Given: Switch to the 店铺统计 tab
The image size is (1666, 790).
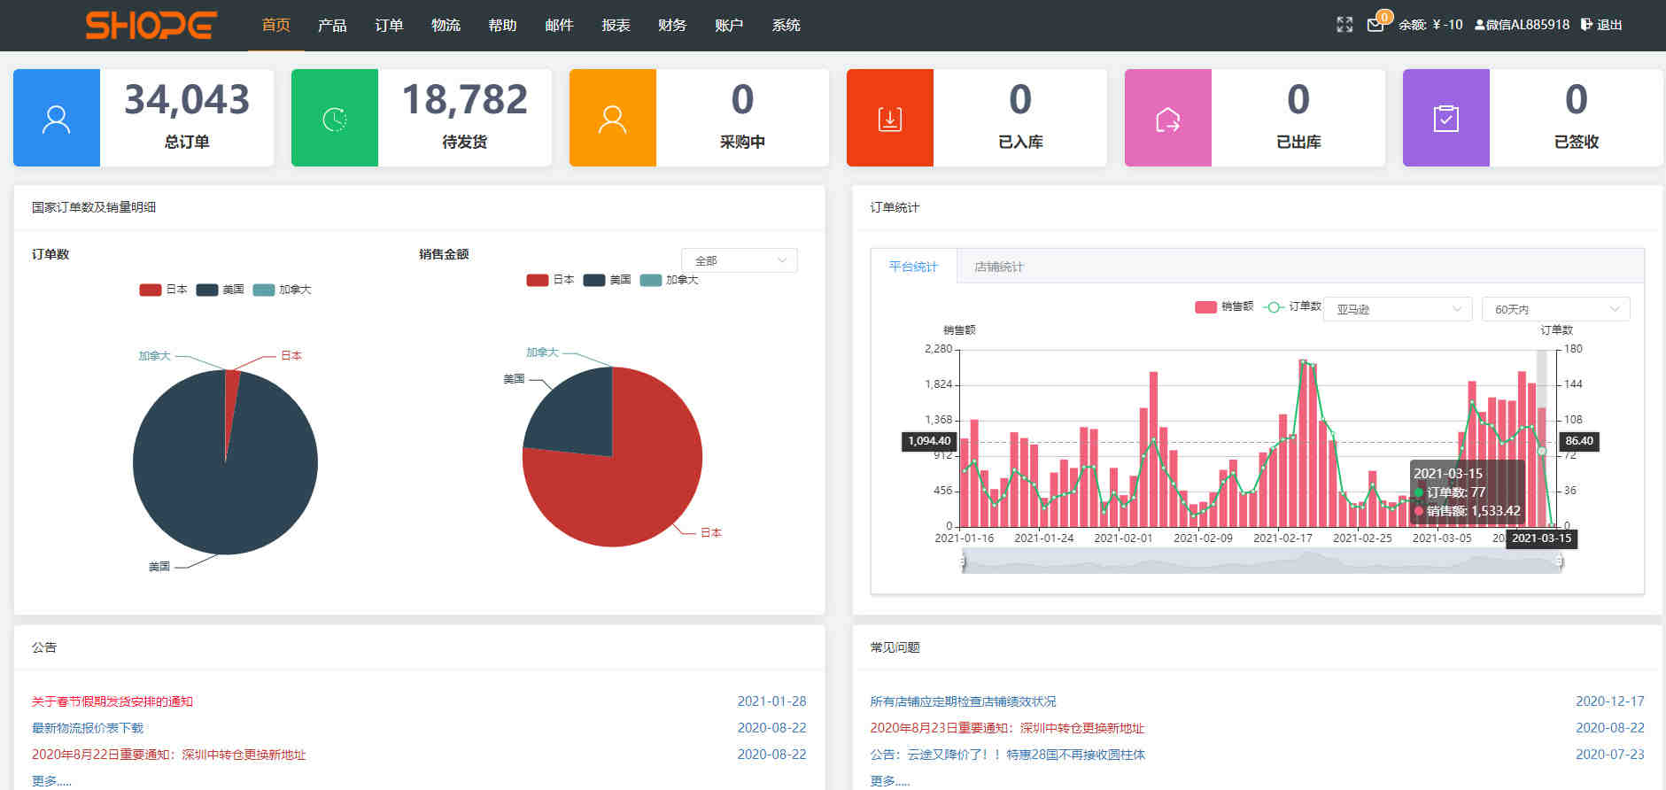Looking at the screenshot, I should (x=998, y=267).
